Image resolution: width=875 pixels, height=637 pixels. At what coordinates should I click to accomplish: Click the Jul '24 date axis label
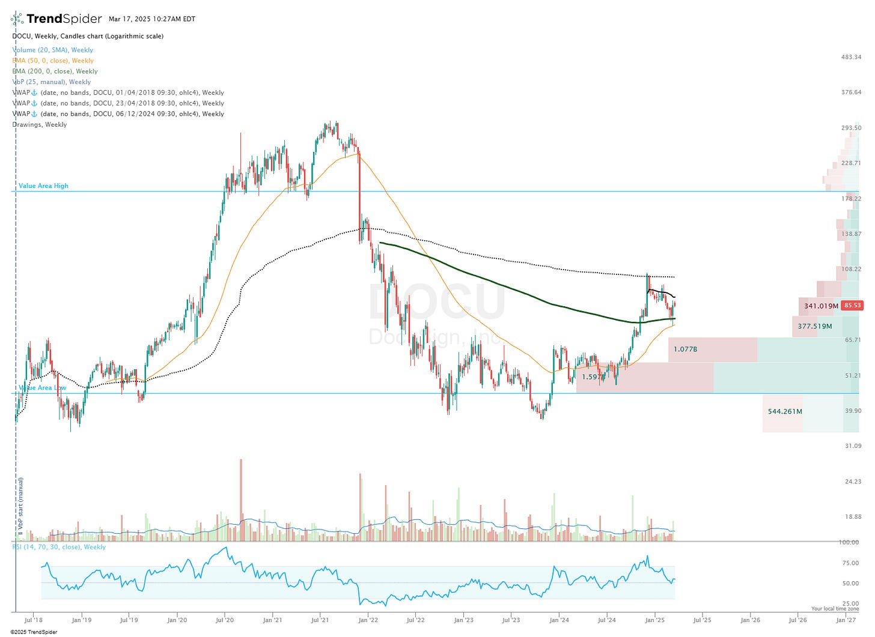[606, 620]
